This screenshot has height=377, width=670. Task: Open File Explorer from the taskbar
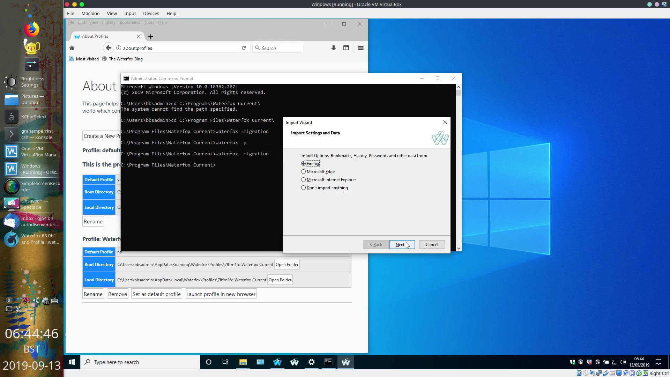tap(243, 362)
